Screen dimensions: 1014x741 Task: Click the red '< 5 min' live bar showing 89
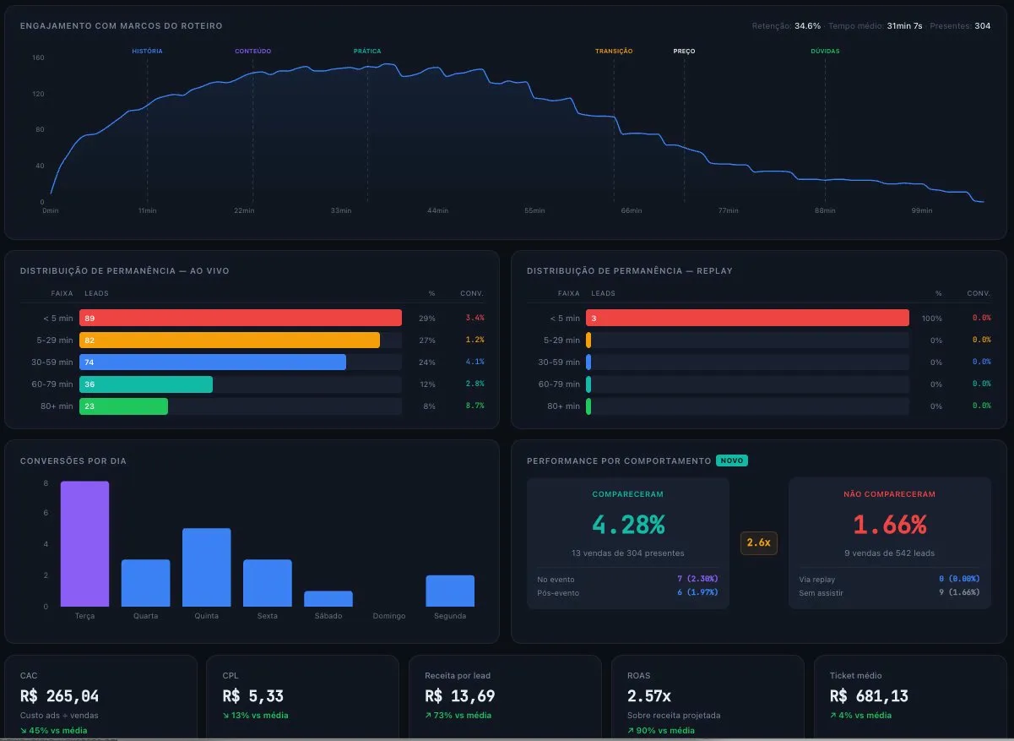coord(241,318)
